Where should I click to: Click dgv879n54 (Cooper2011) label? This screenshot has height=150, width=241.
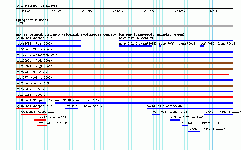(x=38, y=112)
